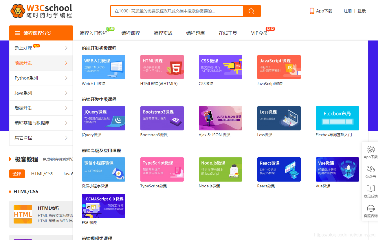This screenshot has height=240, width=378.
Task: Select the 全部 filter tab
Action: pos(17,174)
